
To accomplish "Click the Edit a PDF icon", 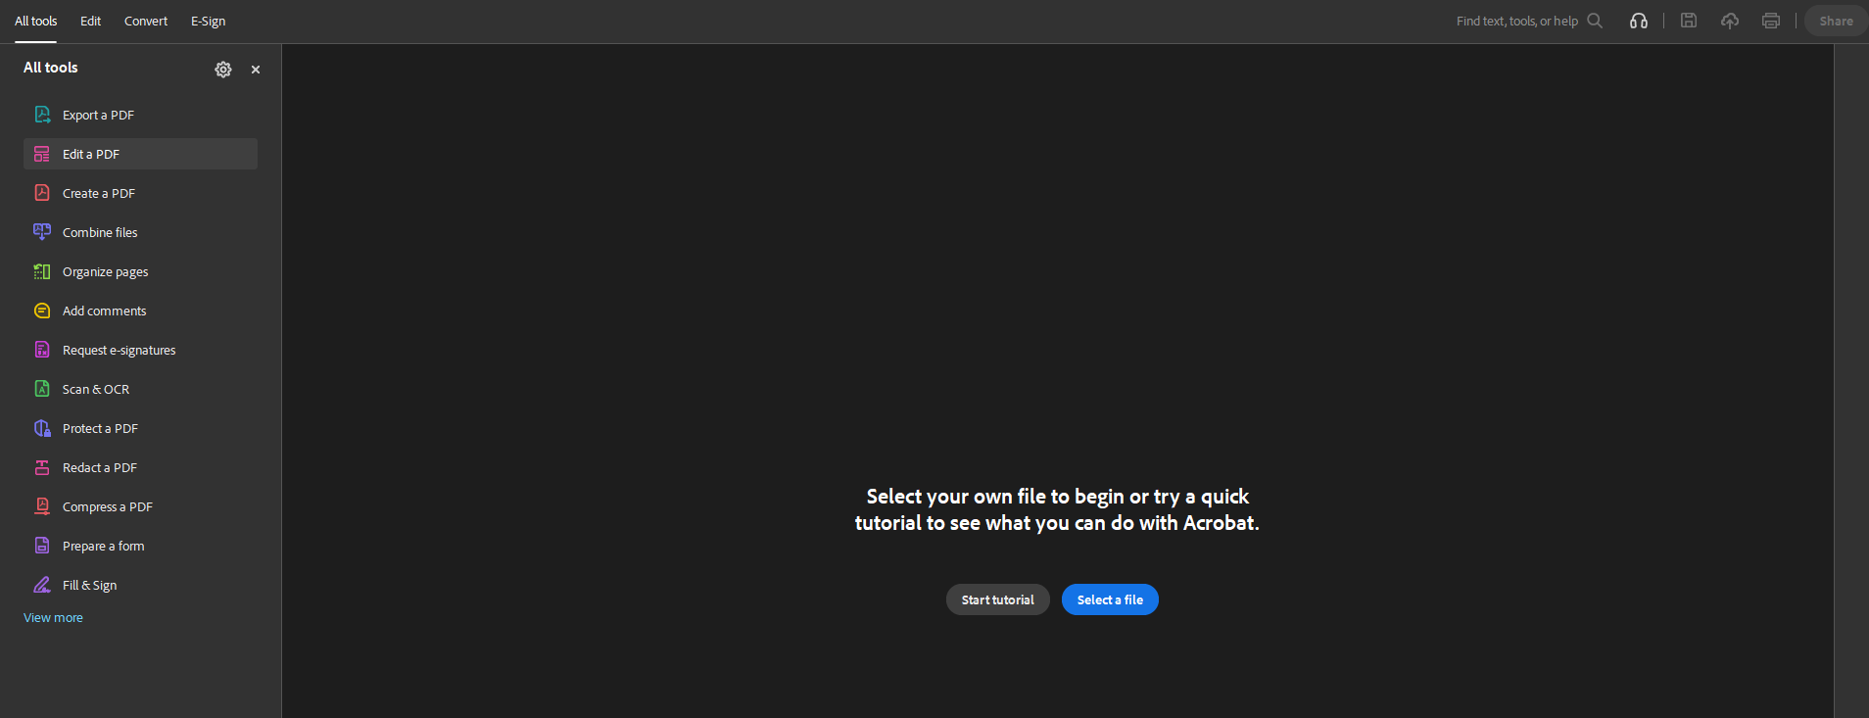I will pos(42,154).
